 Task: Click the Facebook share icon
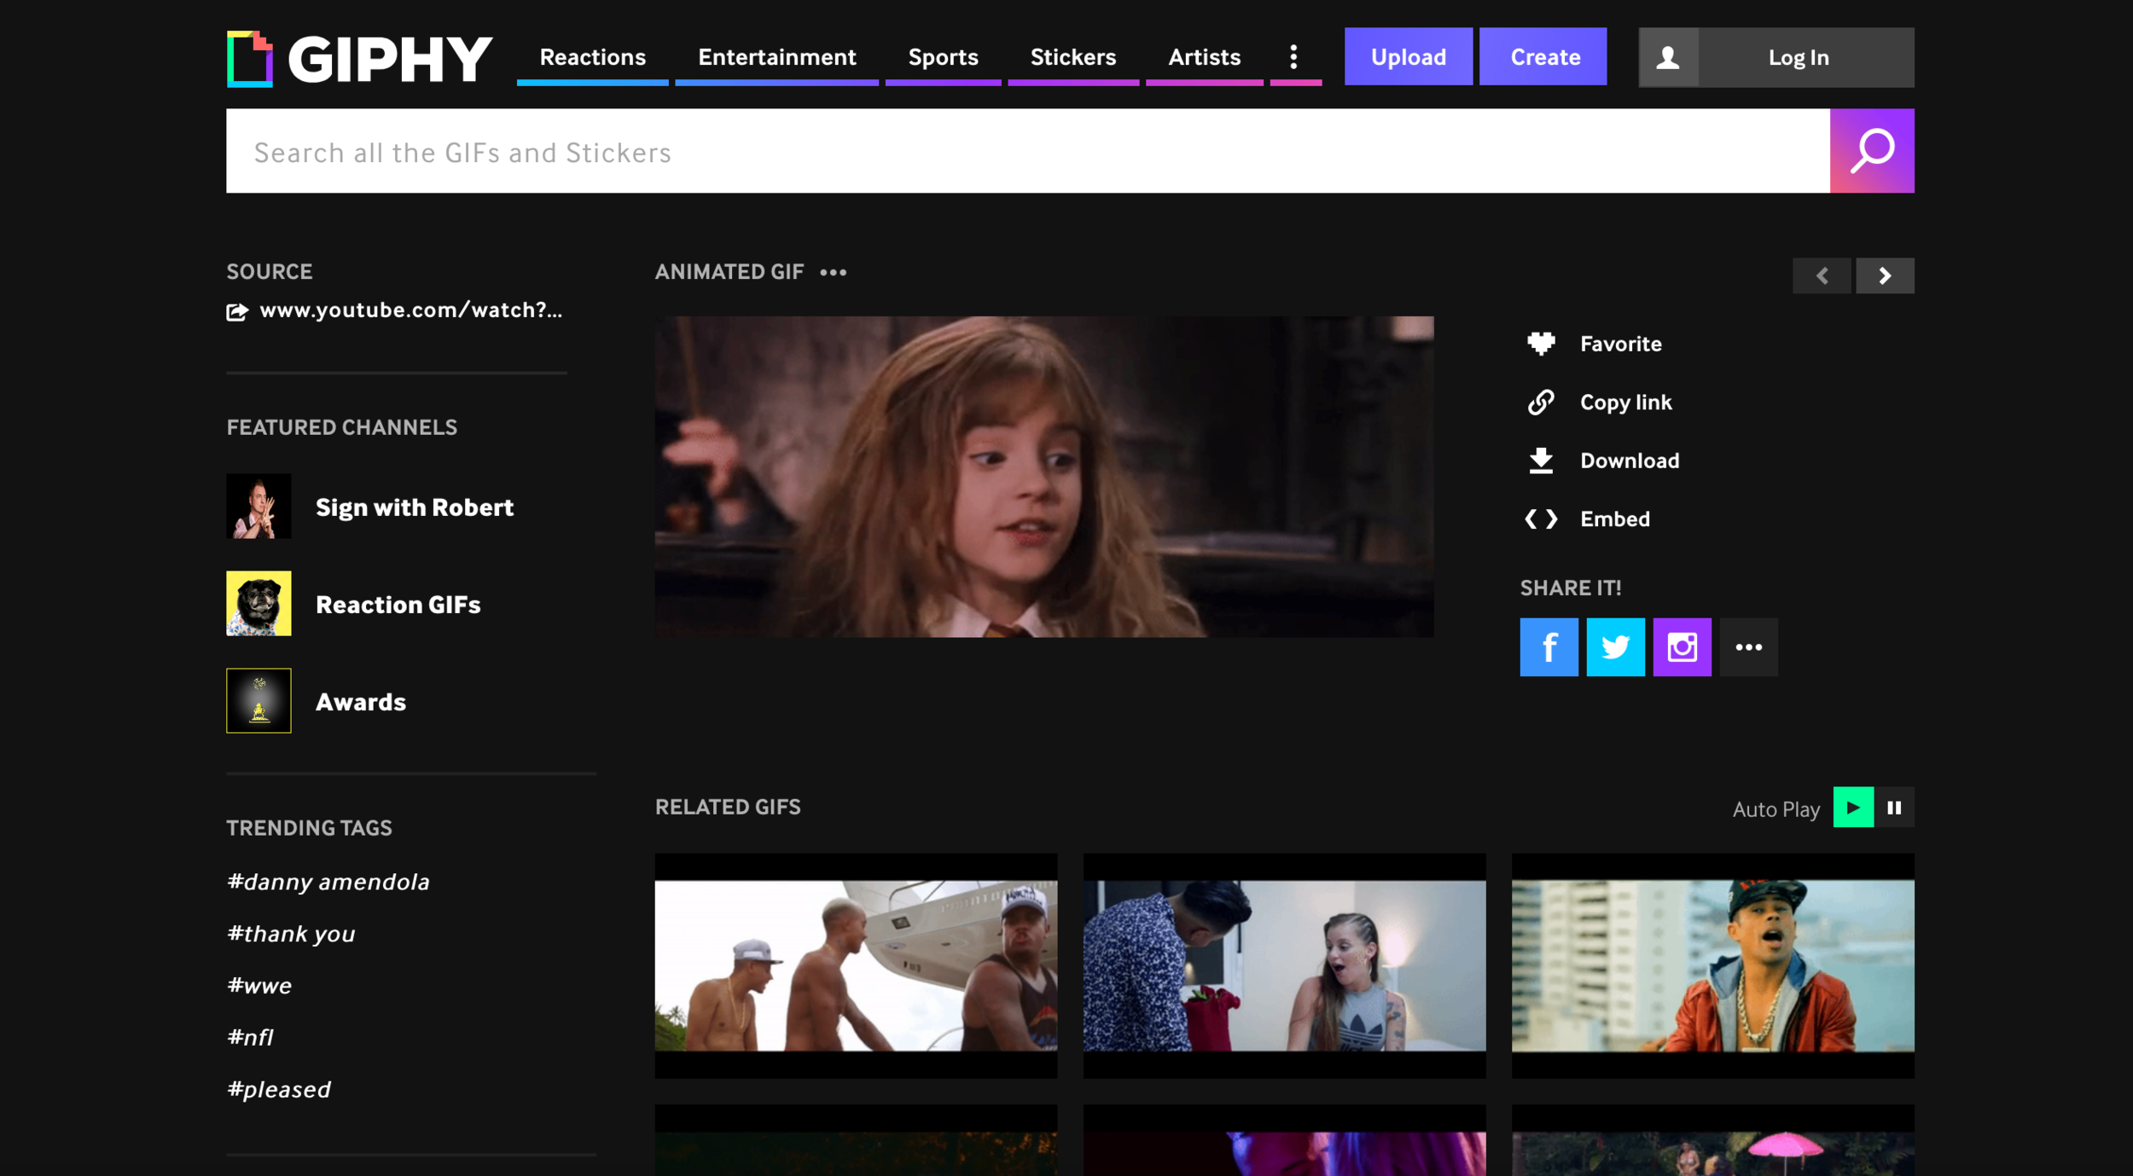(1548, 647)
